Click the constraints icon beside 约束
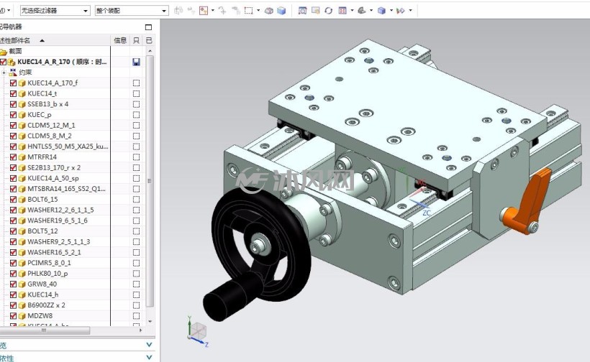 (x=13, y=72)
